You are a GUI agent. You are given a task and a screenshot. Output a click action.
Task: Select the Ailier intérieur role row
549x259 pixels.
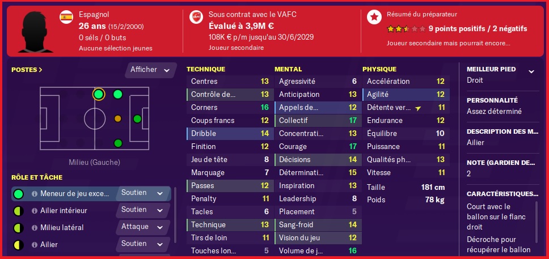pyautogui.click(x=91, y=211)
